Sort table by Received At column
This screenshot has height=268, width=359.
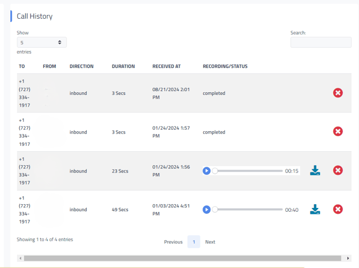click(x=167, y=66)
